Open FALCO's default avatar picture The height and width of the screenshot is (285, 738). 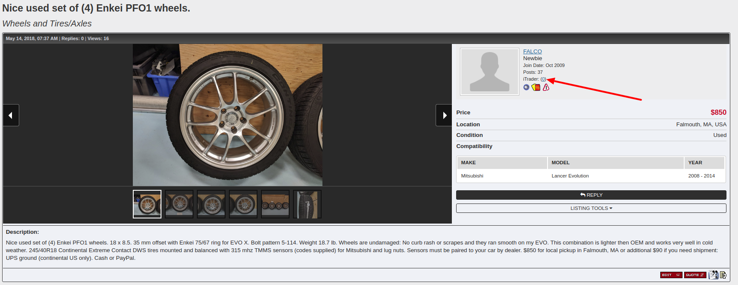pyautogui.click(x=489, y=72)
